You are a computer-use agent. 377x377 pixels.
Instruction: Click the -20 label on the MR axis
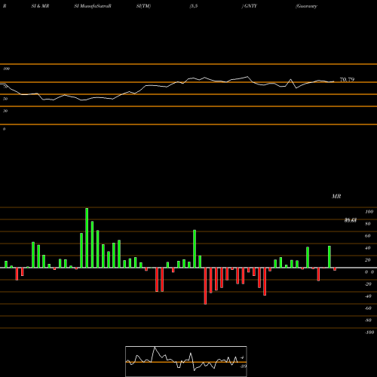coord(368,284)
